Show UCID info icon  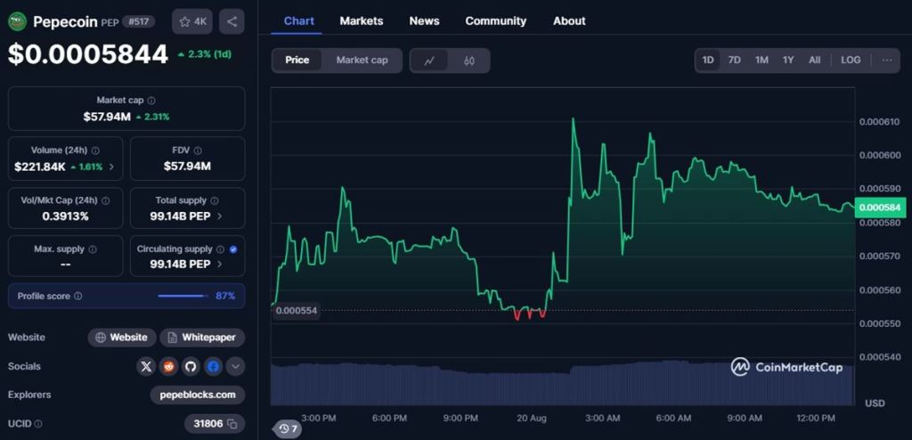pos(38,424)
